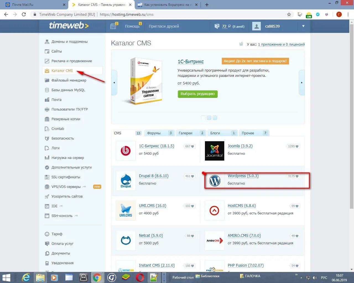Show next banner with right arrow
Screen dimensions: 354x283
click(302, 83)
